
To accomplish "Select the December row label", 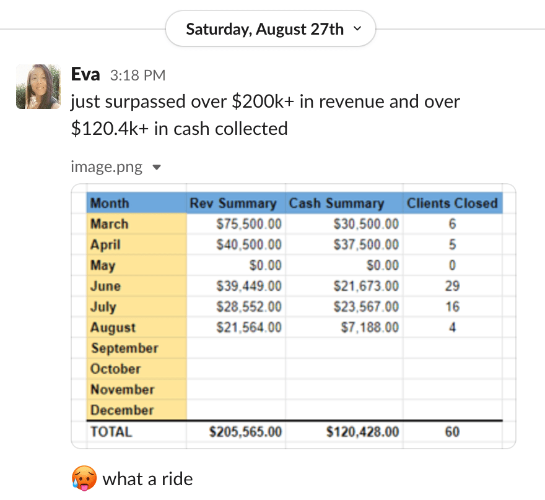I will (122, 410).
